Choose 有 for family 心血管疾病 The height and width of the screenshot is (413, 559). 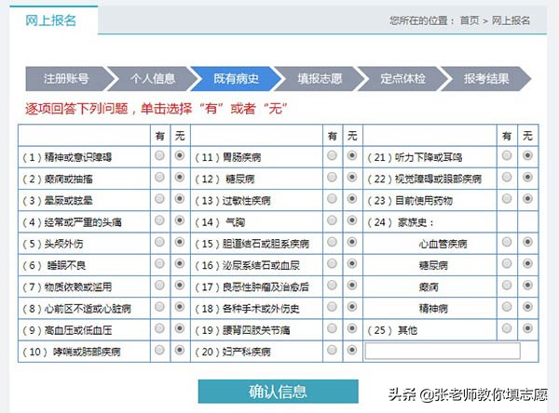tap(507, 242)
